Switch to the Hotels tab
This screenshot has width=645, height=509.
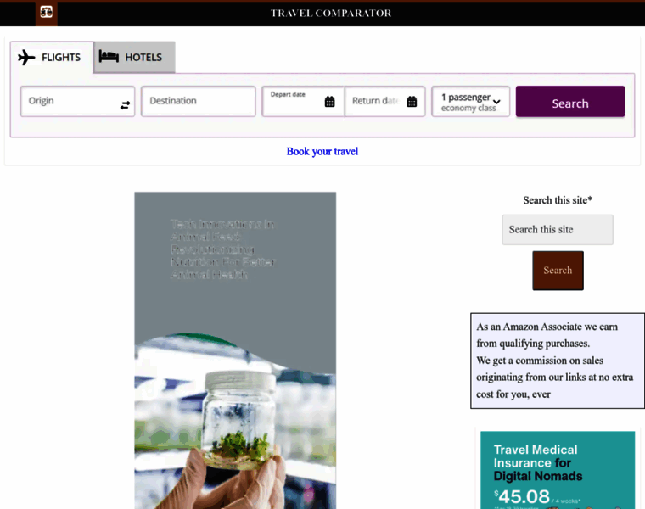click(x=134, y=57)
